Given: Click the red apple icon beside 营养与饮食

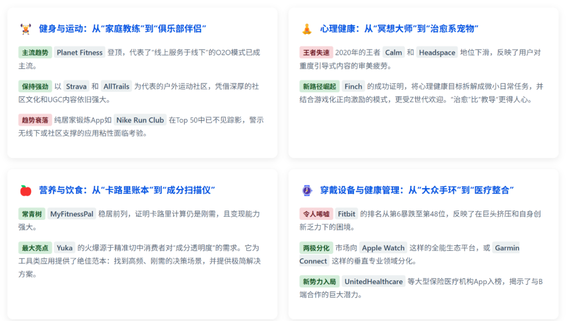Looking at the screenshot, I should 25,190.
